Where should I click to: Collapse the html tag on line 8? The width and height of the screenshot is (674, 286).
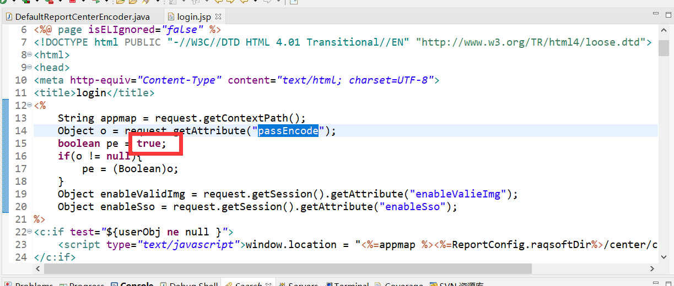(x=29, y=55)
